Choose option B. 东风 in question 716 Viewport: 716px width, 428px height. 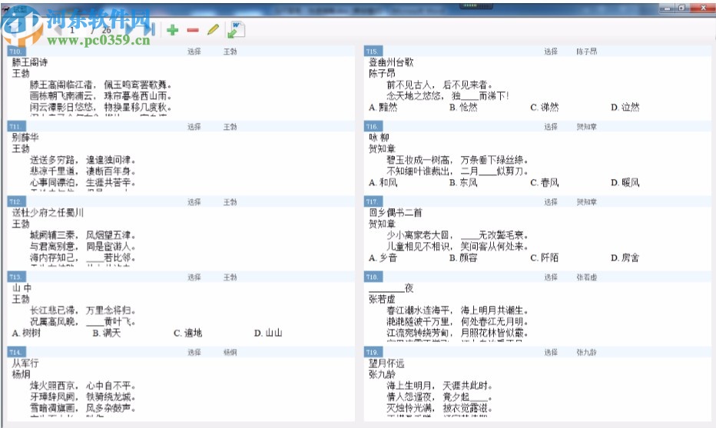pos(463,183)
